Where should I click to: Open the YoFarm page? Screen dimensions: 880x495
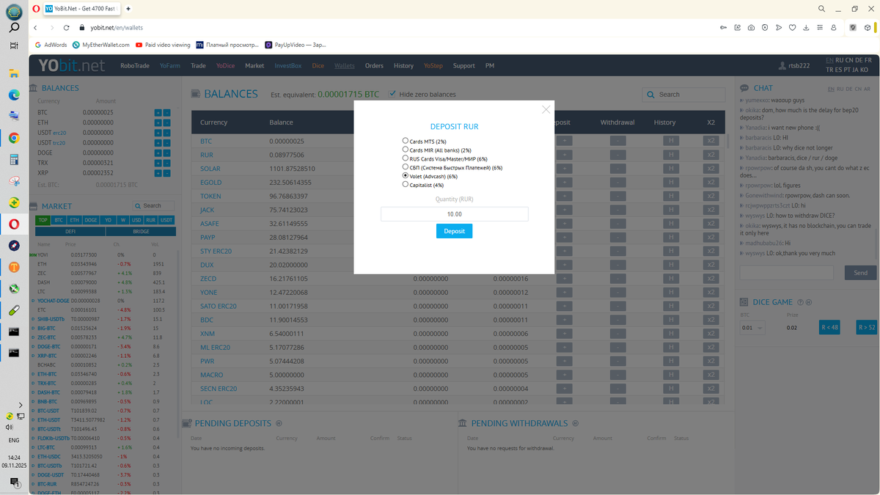click(x=170, y=66)
